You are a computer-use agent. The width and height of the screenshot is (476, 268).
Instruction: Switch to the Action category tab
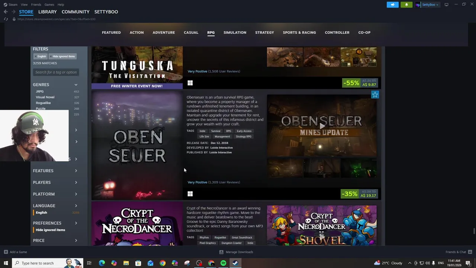pyautogui.click(x=136, y=32)
